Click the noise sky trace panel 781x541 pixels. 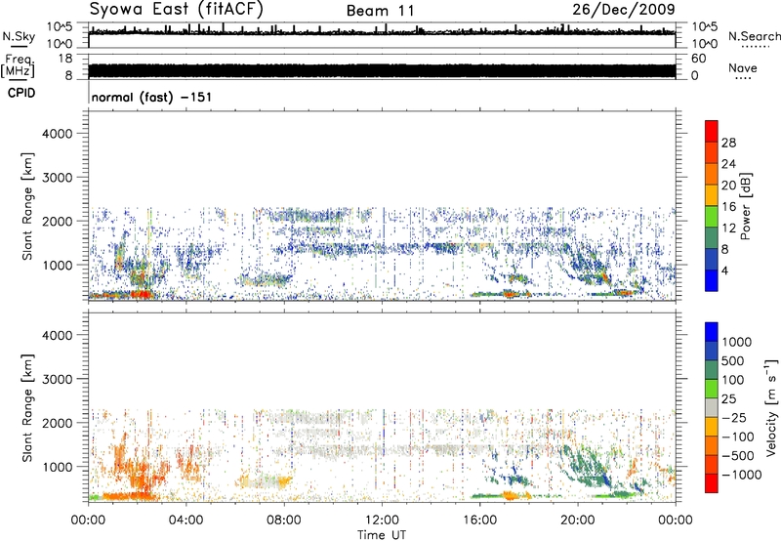382,35
